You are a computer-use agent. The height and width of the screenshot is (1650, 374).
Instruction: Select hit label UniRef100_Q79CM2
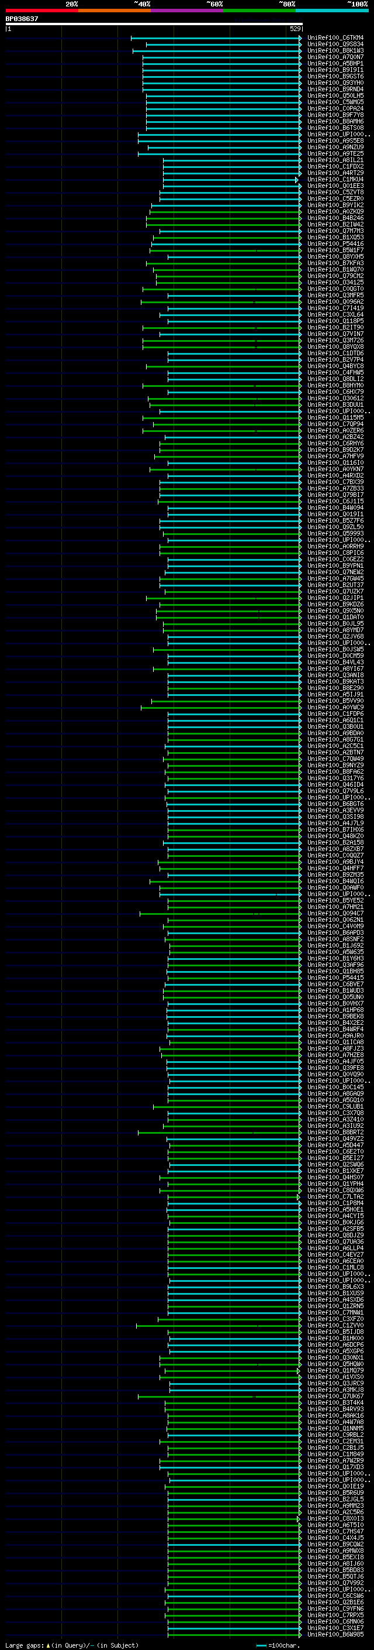[335, 276]
